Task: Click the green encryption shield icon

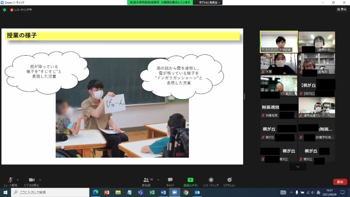Action: pos(4,9)
